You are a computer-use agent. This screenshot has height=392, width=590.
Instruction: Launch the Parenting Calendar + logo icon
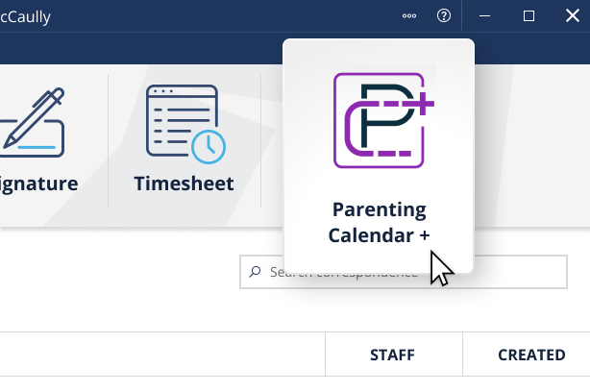click(x=379, y=118)
